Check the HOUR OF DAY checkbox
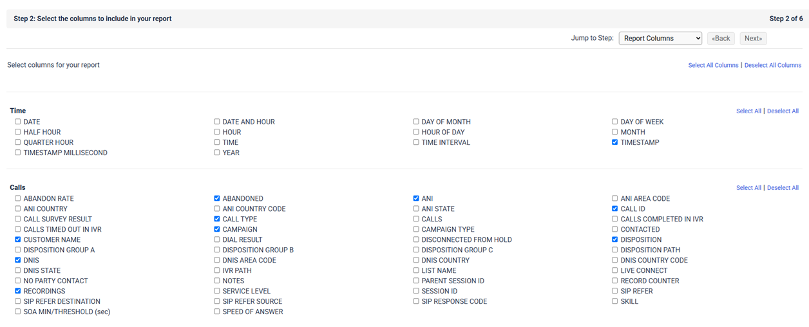The height and width of the screenshot is (327, 809). (x=416, y=132)
